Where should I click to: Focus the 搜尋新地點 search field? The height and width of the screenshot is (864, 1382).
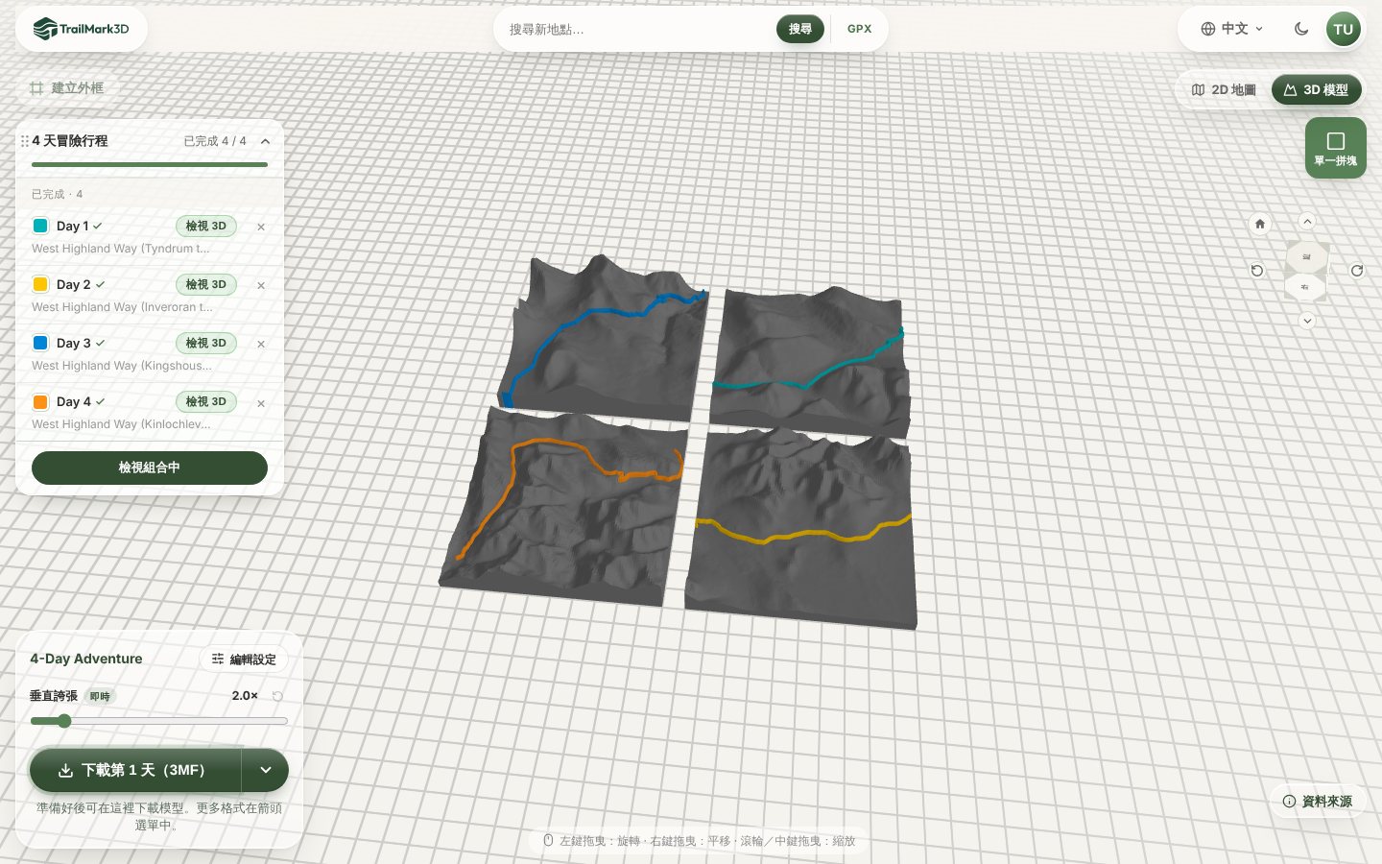(x=637, y=29)
